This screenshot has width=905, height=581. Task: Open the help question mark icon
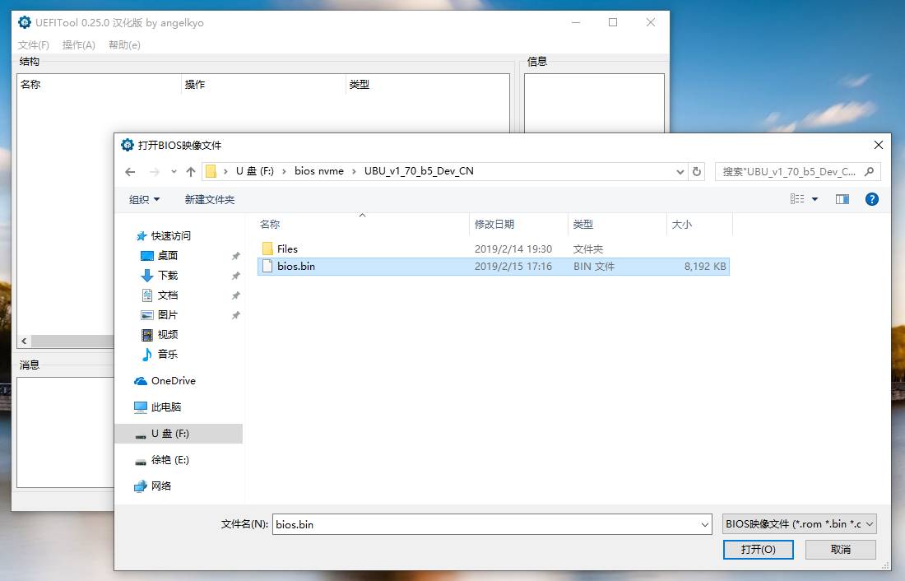pyautogui.click(x=871, y=198)
